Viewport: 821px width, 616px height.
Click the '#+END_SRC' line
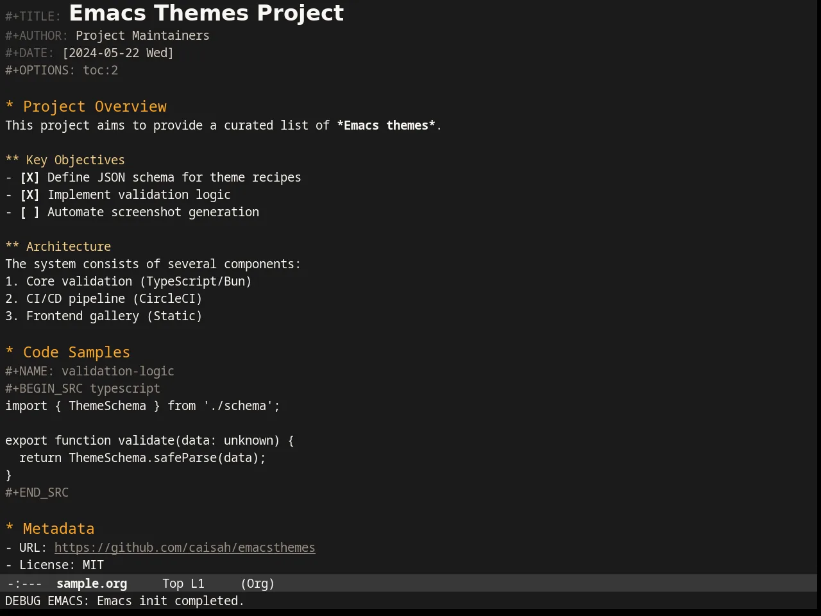(x=37, y=492)
